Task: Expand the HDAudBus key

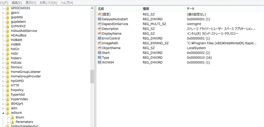Action: (x=3, y=36)
